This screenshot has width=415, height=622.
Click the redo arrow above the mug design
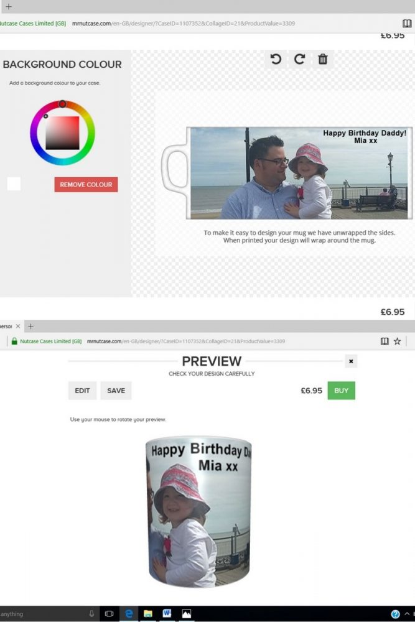coord(299,59)
